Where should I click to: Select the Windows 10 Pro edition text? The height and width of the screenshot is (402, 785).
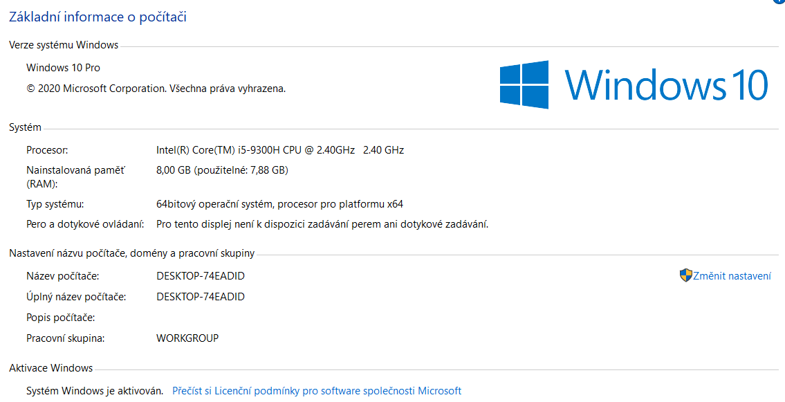pyautogui.click(x=63, y=68)
